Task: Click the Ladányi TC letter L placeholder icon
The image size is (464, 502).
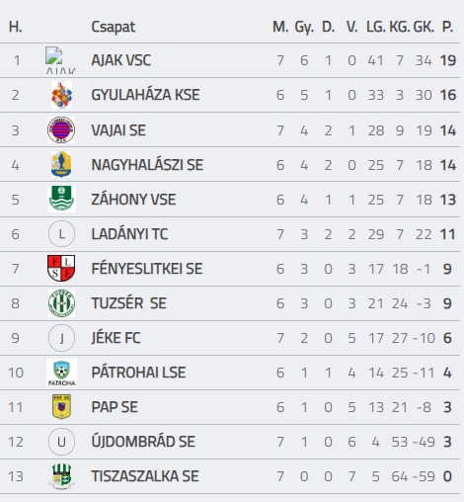Action: 61,234
